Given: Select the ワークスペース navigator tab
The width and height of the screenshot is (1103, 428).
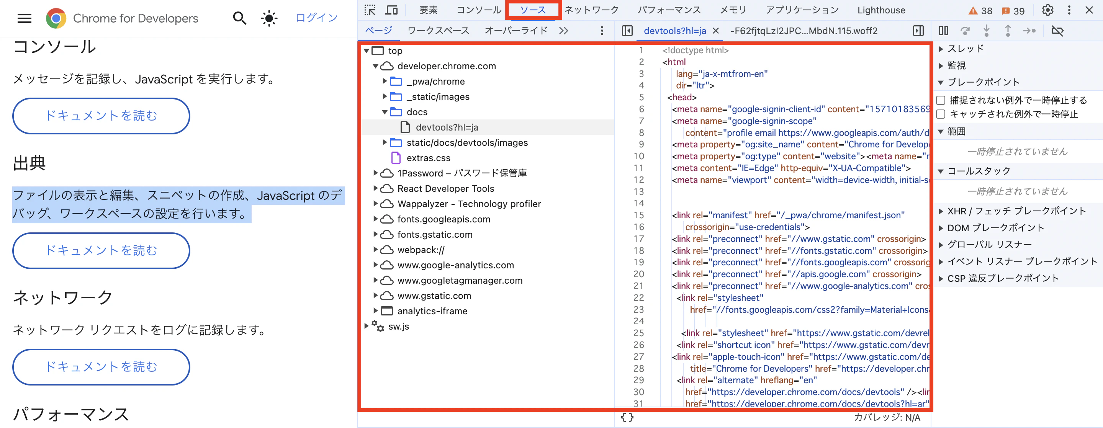Looking at the screenshot, I should (438, 30).
